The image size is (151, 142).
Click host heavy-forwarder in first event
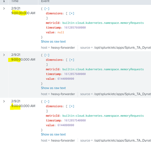click(x=63, y=48)
